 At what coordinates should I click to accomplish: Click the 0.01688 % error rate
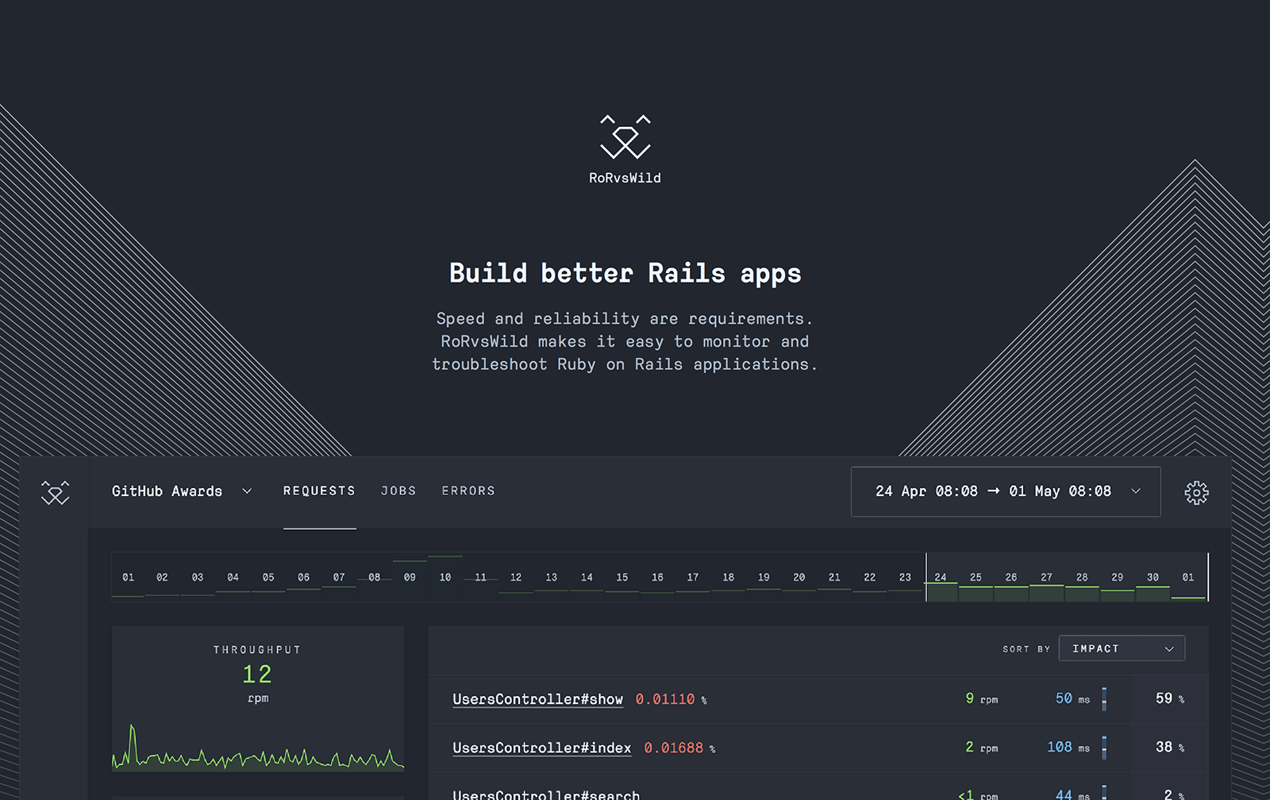[x=679, y=748]
